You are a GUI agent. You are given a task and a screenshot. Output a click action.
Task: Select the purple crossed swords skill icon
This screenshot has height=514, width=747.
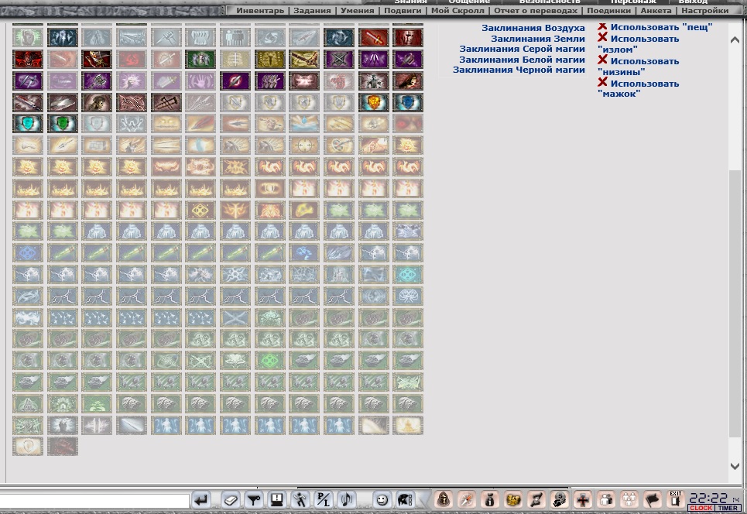click(339, 59)
